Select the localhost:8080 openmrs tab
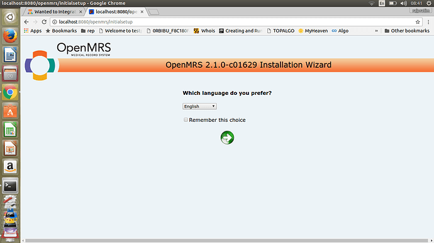Viewport: 434px width, 243px height. pyautogui.click(x=116, y=12)
